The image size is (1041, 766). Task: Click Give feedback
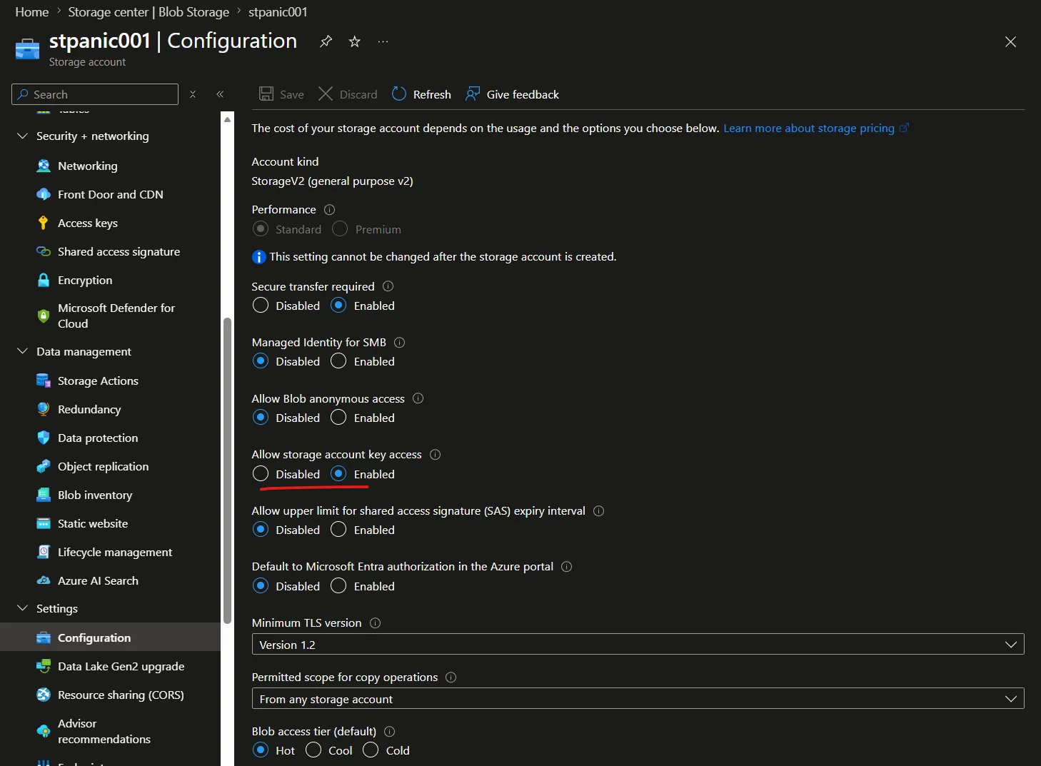coord(512,94)
